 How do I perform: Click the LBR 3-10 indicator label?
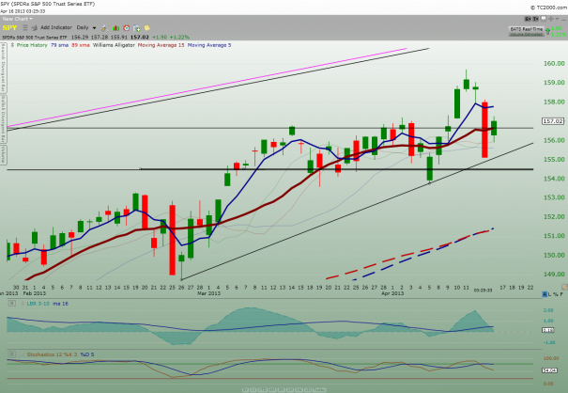point(38,304)
